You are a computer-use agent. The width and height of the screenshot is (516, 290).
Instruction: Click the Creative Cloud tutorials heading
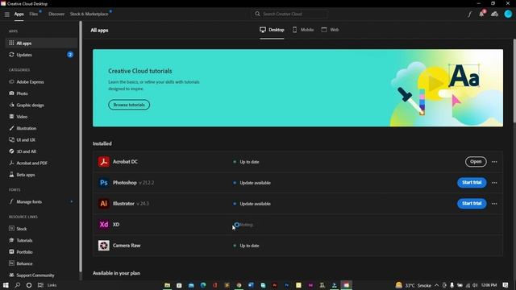[140, 71]
